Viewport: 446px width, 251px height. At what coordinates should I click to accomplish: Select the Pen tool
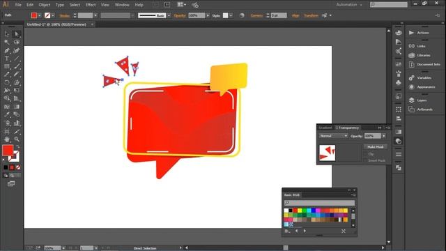[7, 51]
